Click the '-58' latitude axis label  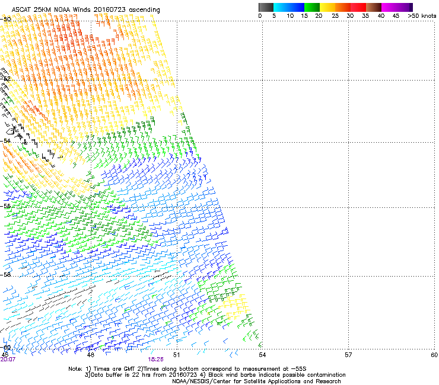click(6, 275)
